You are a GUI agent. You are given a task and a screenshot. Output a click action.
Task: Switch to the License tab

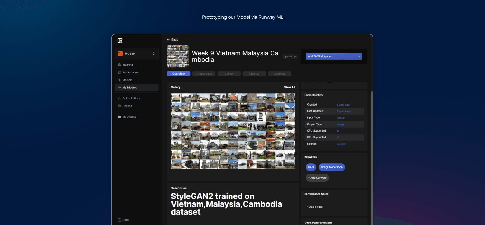(x=254, y=74)
